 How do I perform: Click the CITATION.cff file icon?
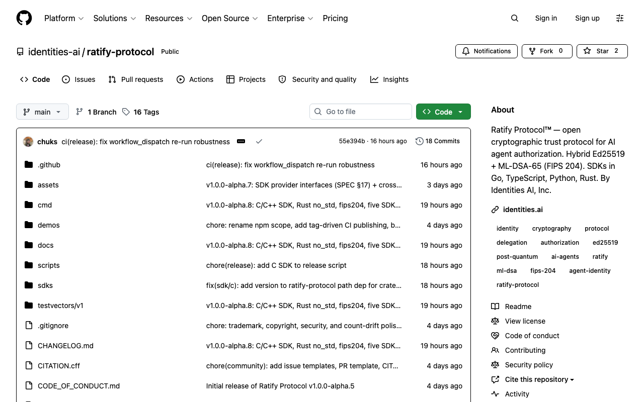[x=29, y=365]
